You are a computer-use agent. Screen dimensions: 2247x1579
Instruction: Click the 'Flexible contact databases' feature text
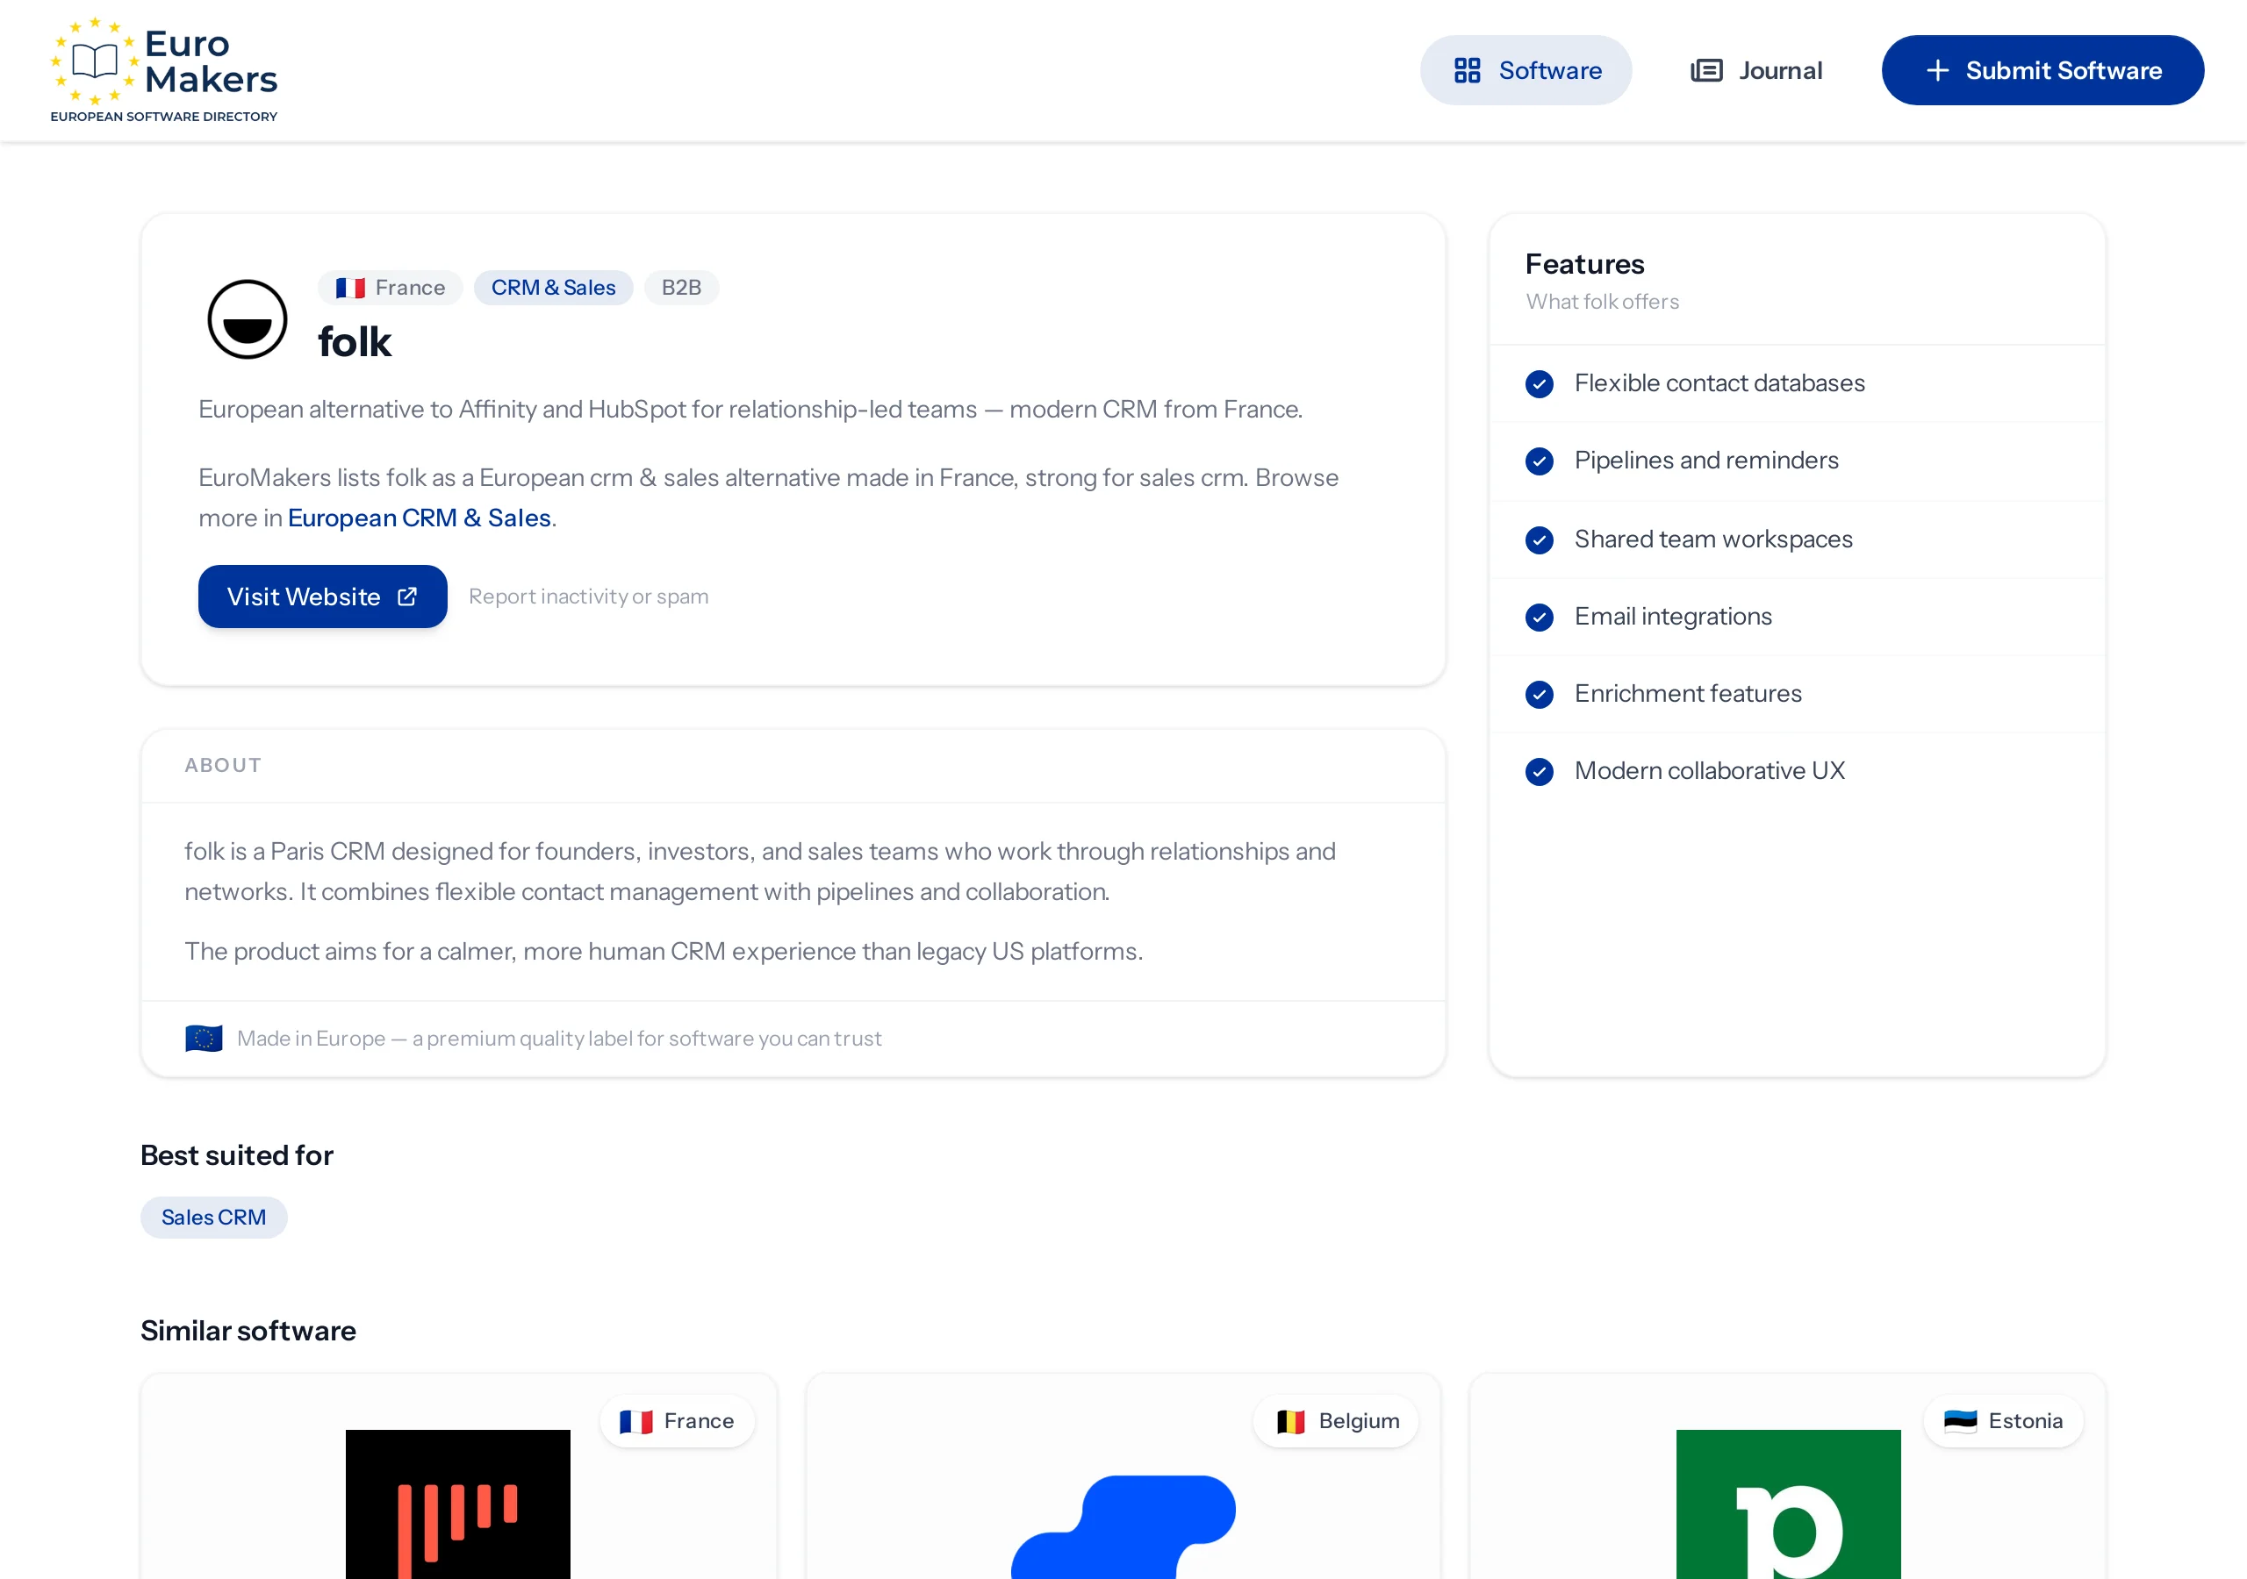pyautogui.click(x=1719, y=383)
